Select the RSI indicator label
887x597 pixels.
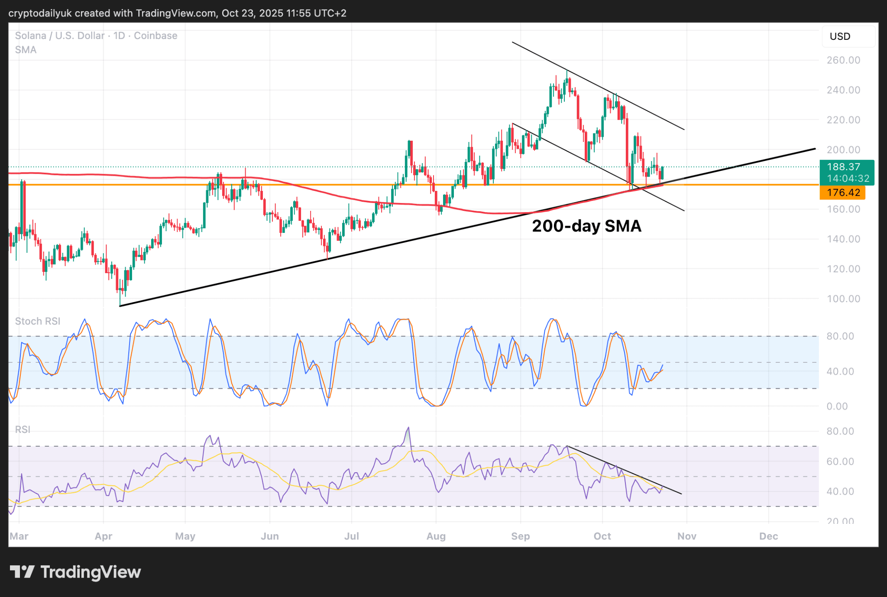point(23,429)
